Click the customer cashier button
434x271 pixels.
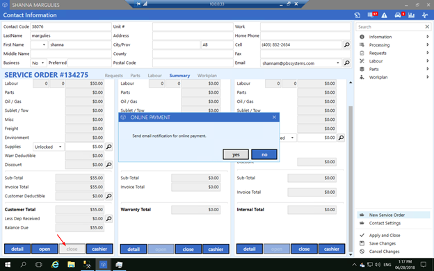point(99,249)
